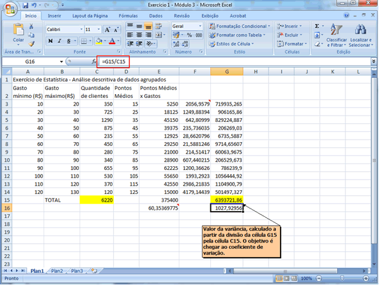Toggle underline formatting
Viewport: 379px width, 285px height.
[68, 40]
